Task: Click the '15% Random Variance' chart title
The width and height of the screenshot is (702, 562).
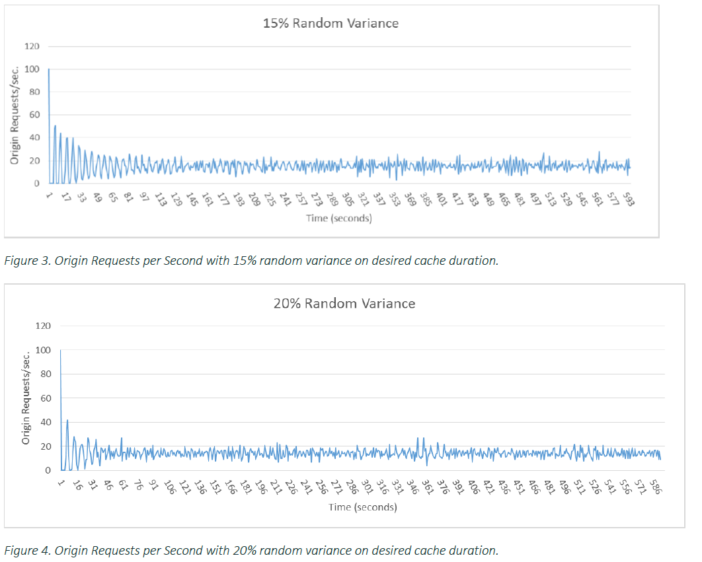Action: pyautogui.click(x=331, y=23)
